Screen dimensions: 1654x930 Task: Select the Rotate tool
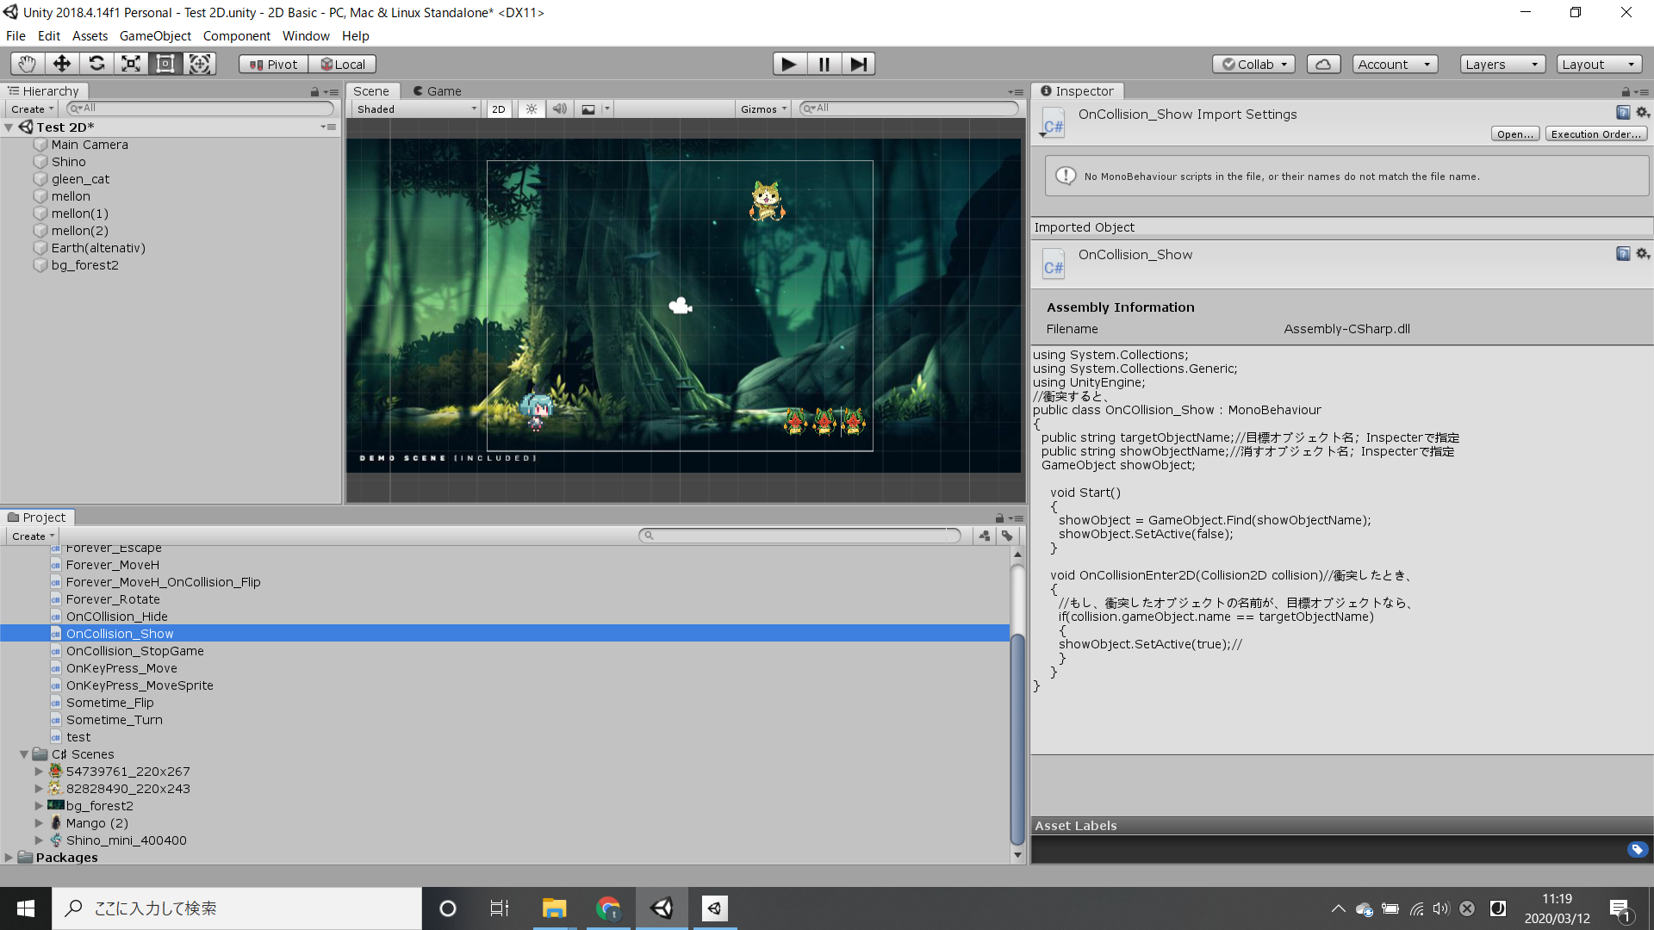pos(96,64)
